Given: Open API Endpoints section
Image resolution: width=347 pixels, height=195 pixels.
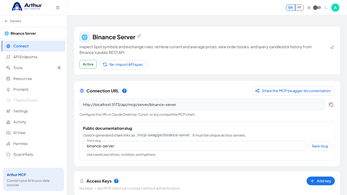Looking at the screenshot, I should (x=33, y=57).
